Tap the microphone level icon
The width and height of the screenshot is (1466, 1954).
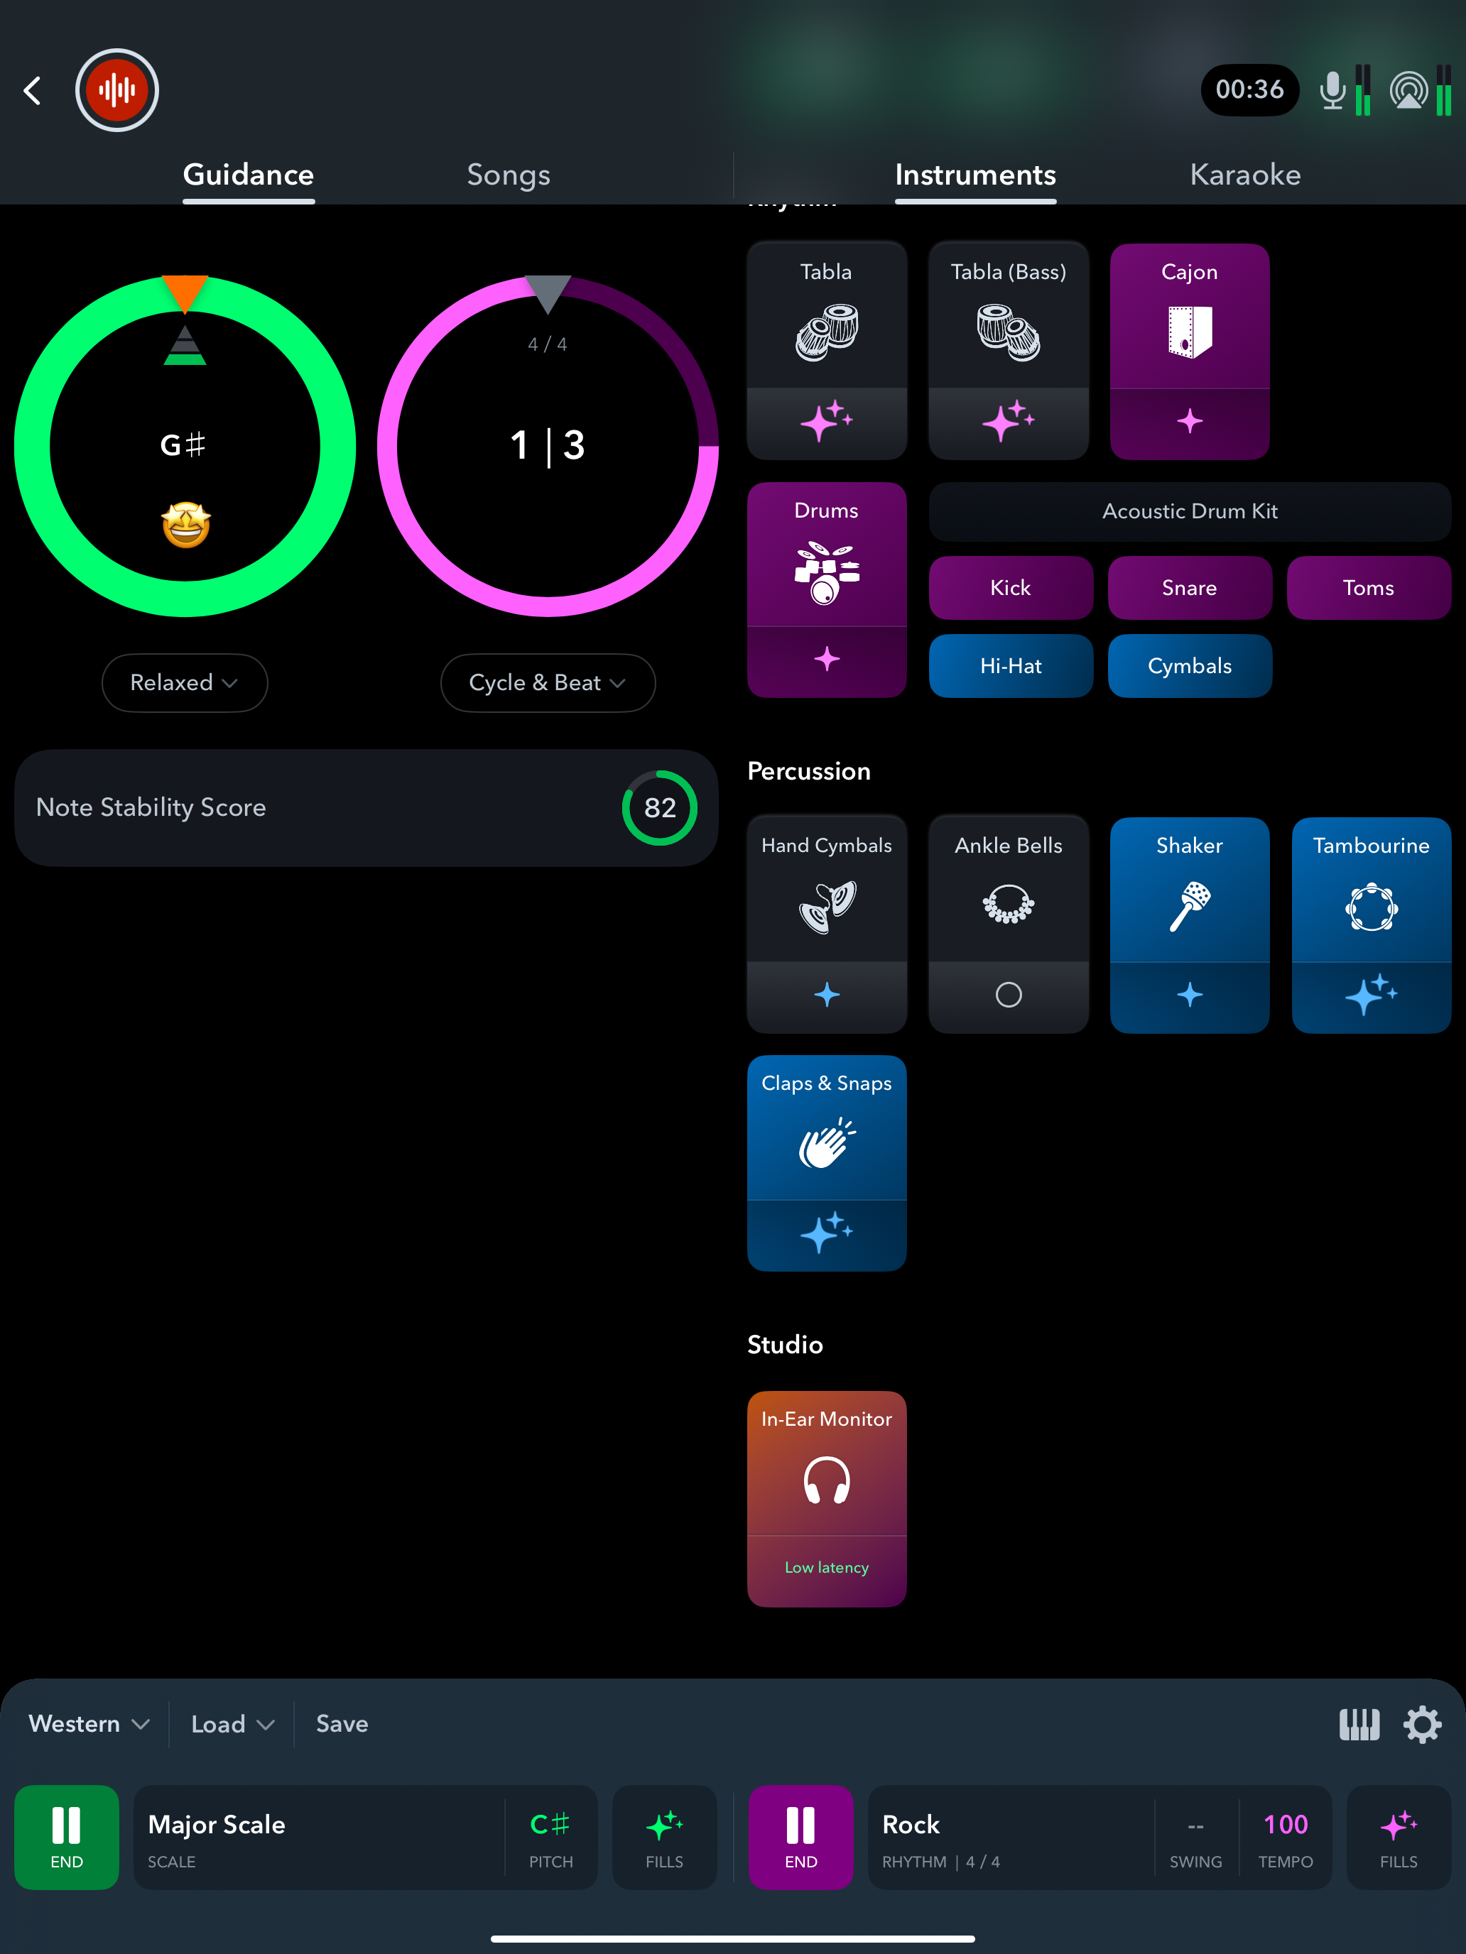click(x=1332, y=90)
